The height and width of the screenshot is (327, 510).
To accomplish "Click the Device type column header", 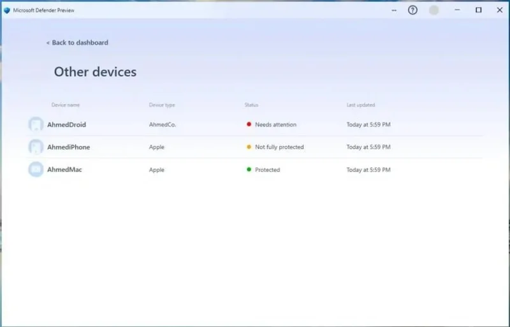I will pos(162,105).
